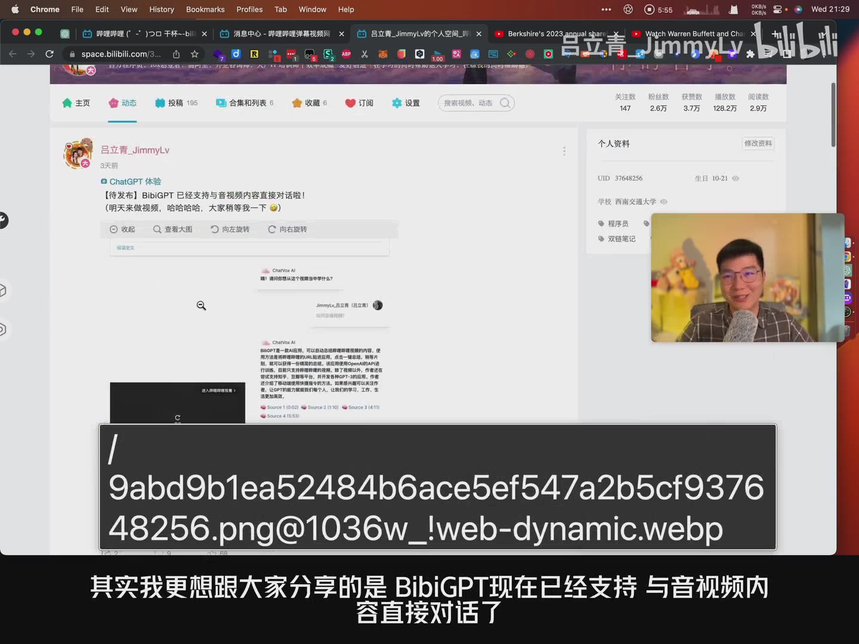Open the ChatGPT 体验 topic link
This screenshot has height=644, width=859.
135,181
